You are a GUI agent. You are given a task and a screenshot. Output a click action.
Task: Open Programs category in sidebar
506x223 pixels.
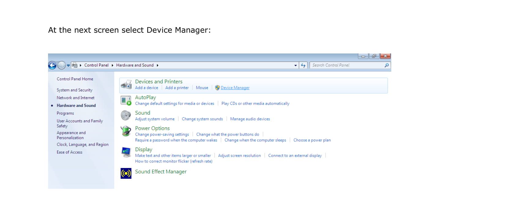point(65,113)
